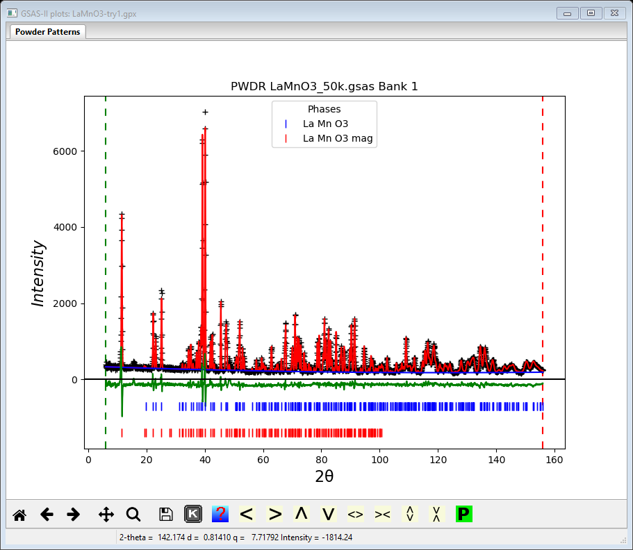Compress Y axis vertical arrows button
This screenshot has width=633, height=550.
pyautogui.click(x=436, y=514)
